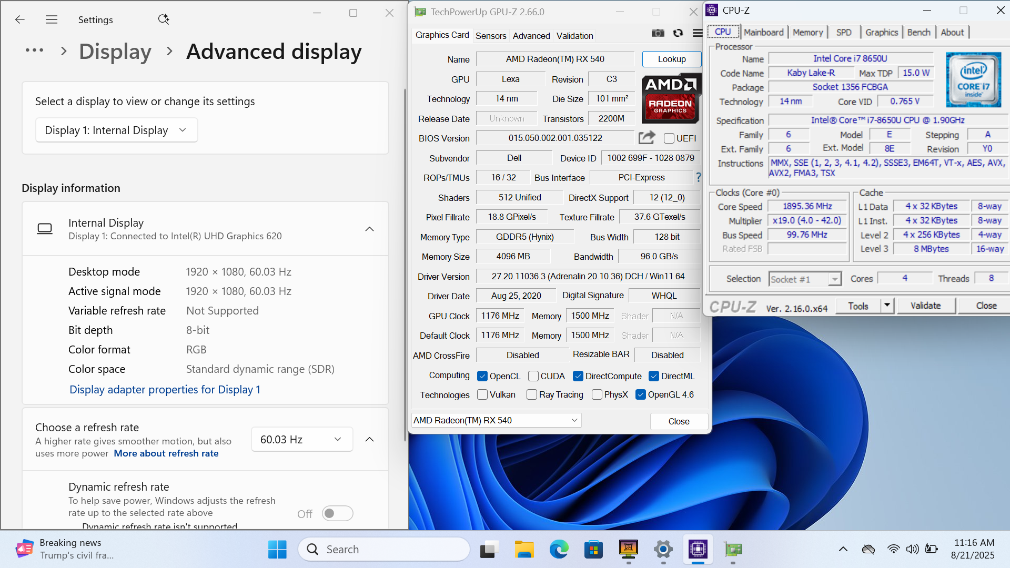Switch to the Mainboard tab in CPU-Z
The height and width of the screenshot is (568, 1010).
coord(763,32)
